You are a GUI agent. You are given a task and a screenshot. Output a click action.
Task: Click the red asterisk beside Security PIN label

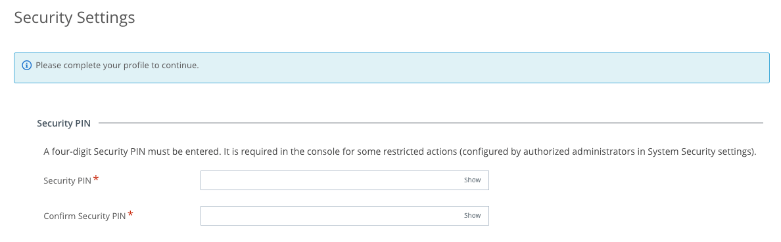[x=96, y=179]
